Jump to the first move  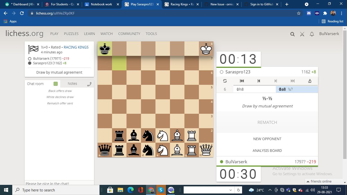[242, 81]
